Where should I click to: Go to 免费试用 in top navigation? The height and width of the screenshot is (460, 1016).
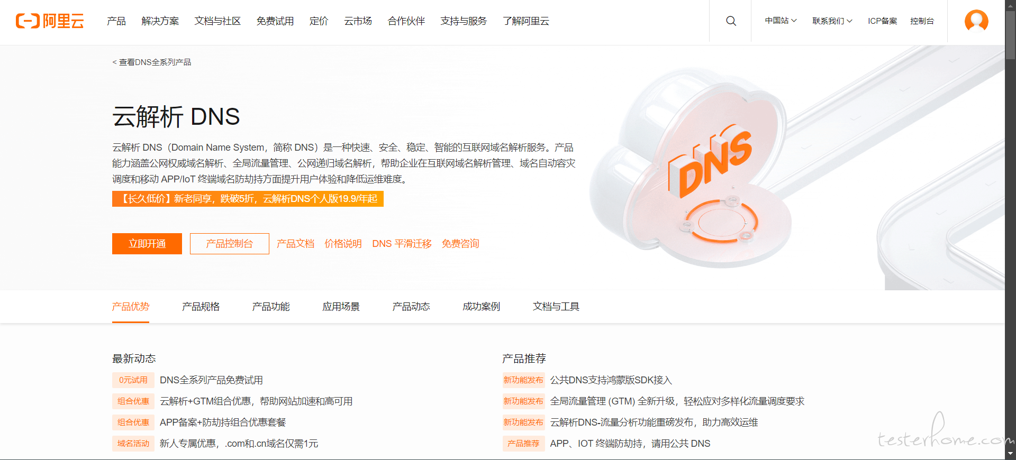[275, 21]
